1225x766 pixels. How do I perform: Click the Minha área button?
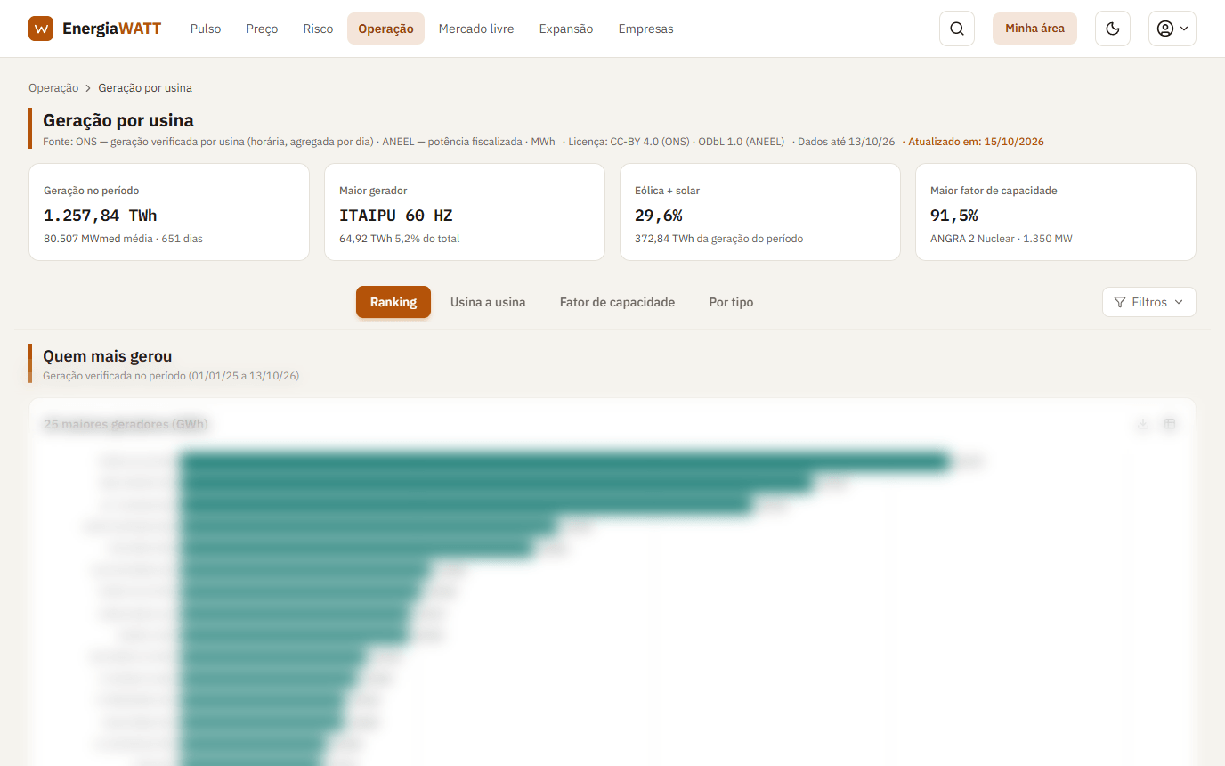tap(1034, 29)
